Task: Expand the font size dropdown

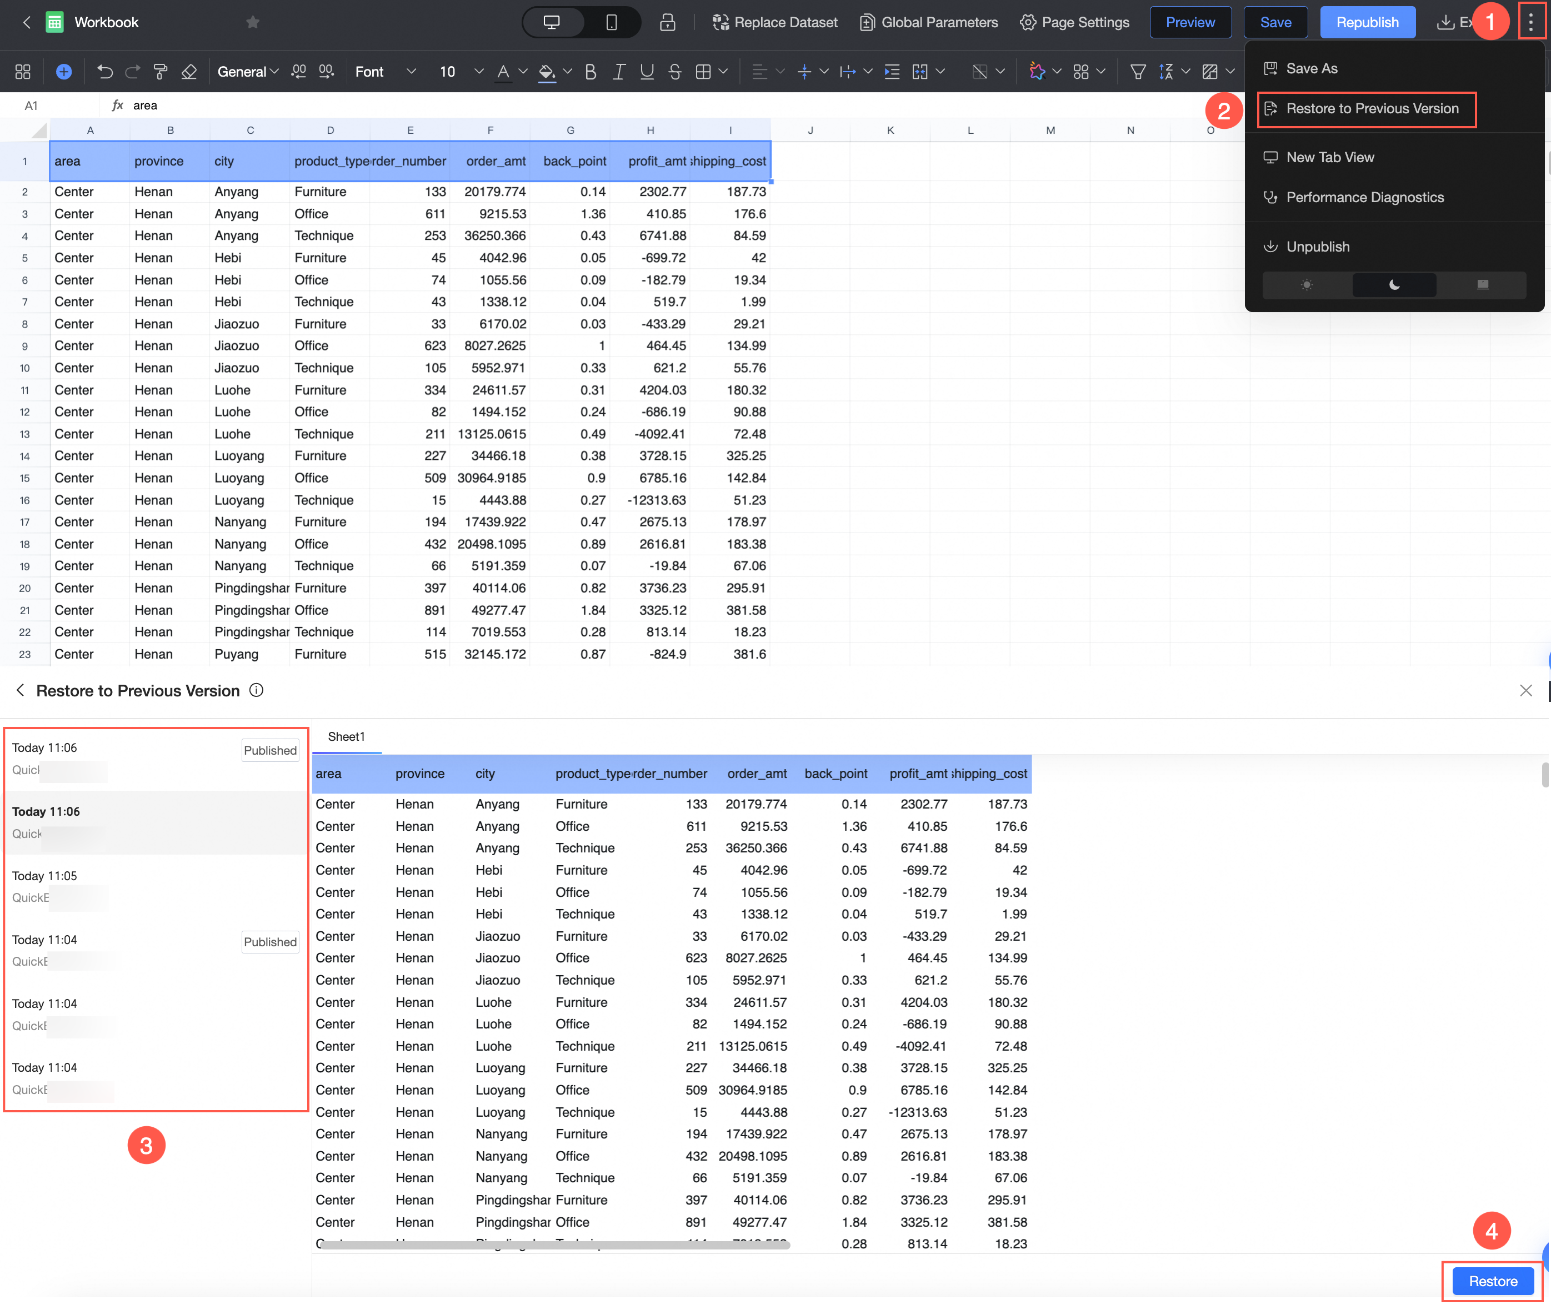Action: 479,72
